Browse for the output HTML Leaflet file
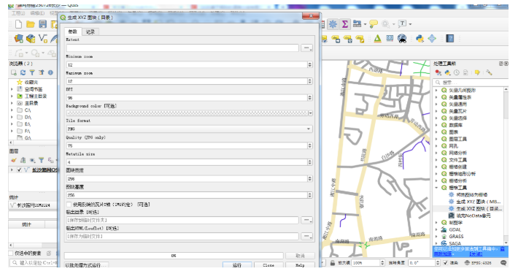510x274 pixels. pyautogui.click(x=306, y=236)
